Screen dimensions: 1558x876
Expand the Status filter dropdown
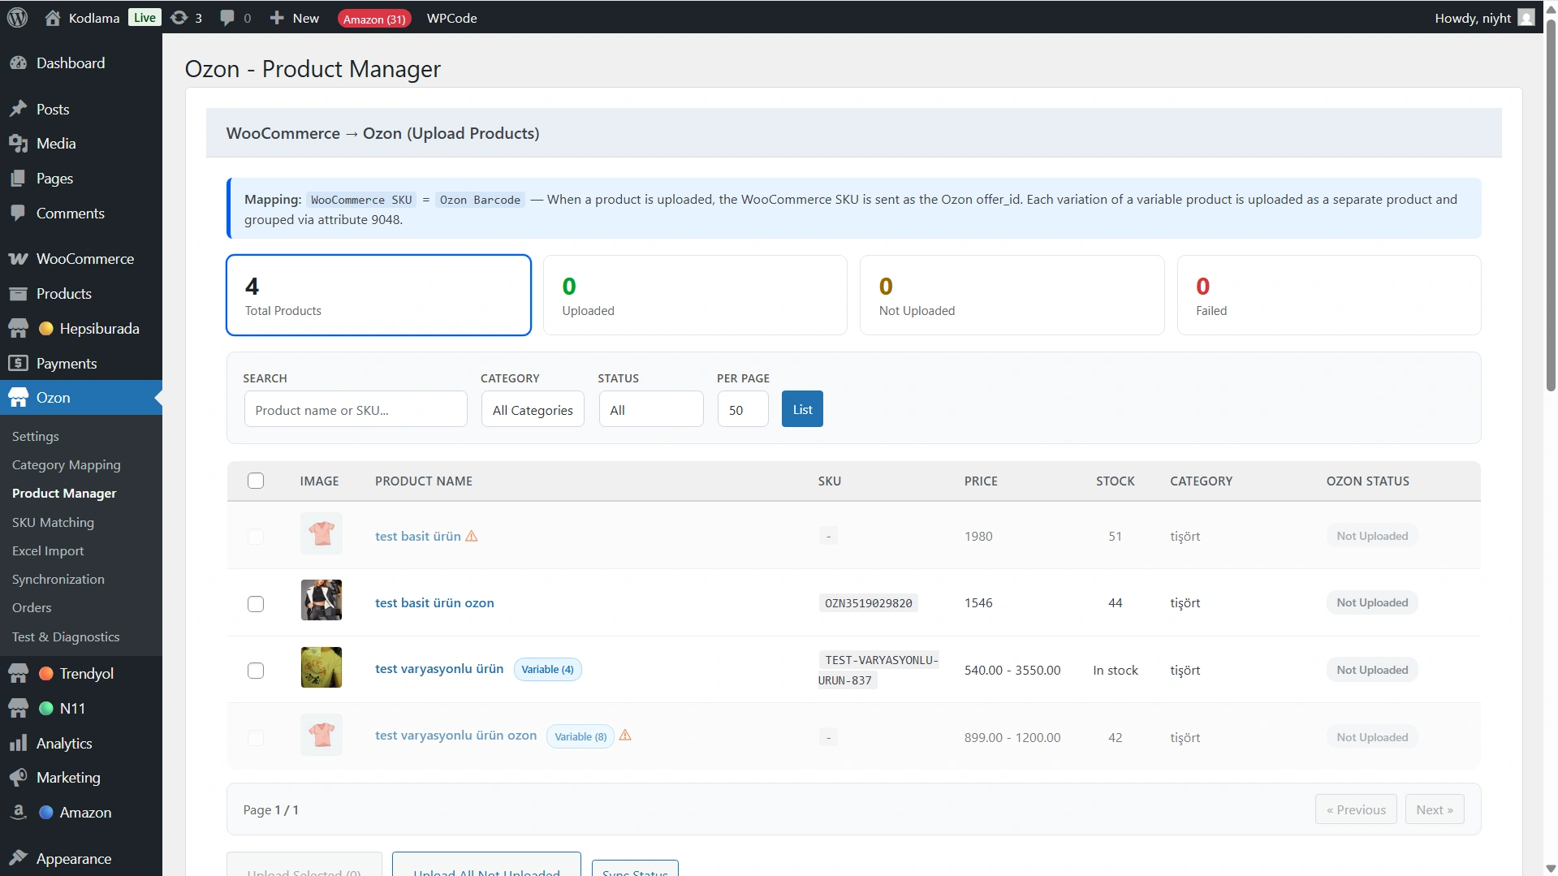650,410
